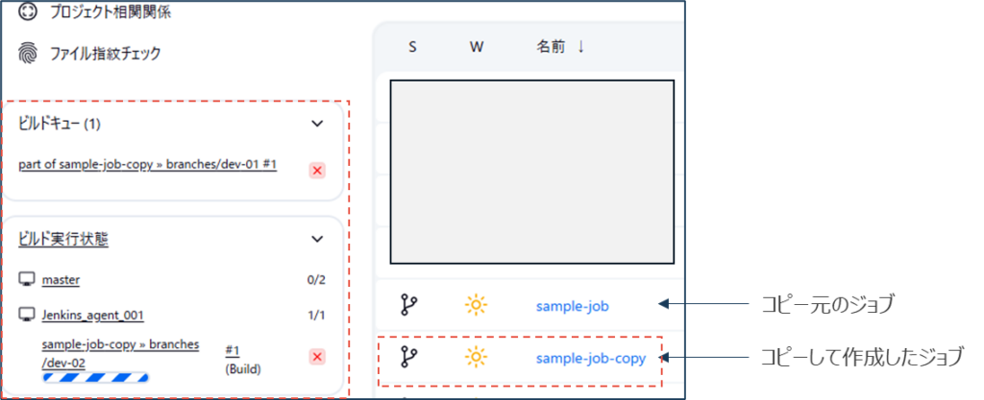This screenshot has height=400, width=984.
Task: Click the master node computer icon
Action: pyautogui.click(x=27, y=280)
